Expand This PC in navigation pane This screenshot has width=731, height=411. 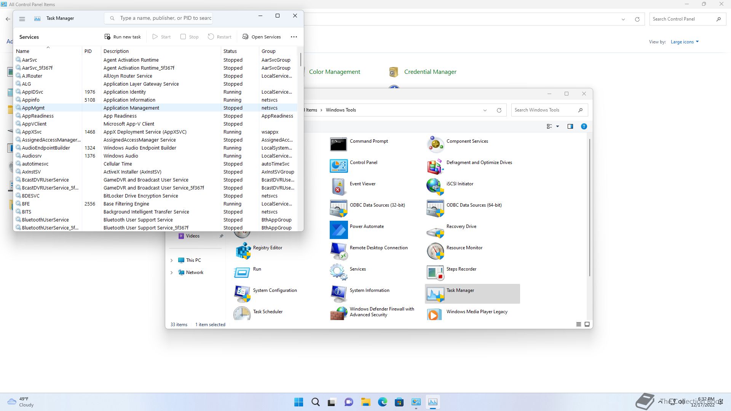(x=171, y=260)
